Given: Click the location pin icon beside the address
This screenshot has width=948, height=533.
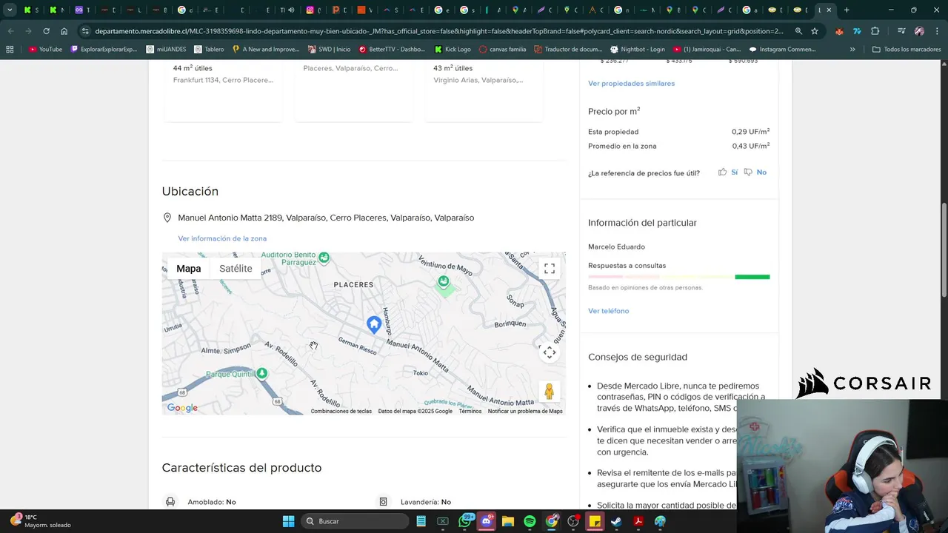Looking at the screenshot, I should coord(167,218).
